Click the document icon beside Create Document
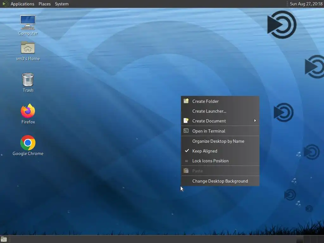324x243 pixels. point(186,121)
